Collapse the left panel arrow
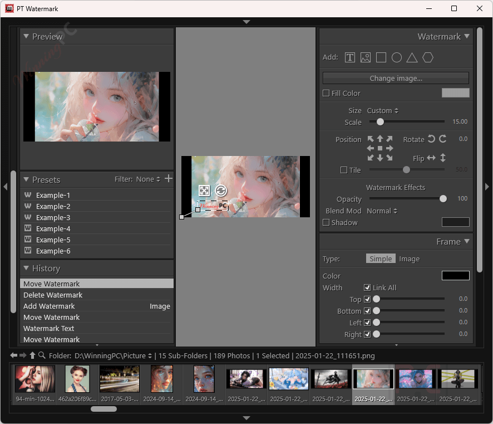This screenshot has height=424, width=493. coord(6,187)
